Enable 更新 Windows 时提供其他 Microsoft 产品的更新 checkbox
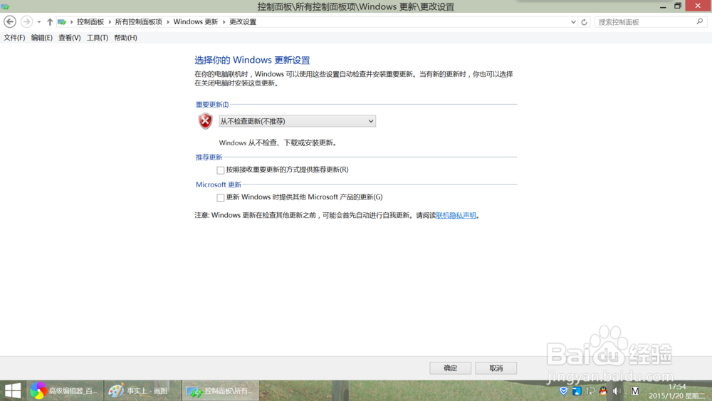Screen dimensions: 712x401 220,197
